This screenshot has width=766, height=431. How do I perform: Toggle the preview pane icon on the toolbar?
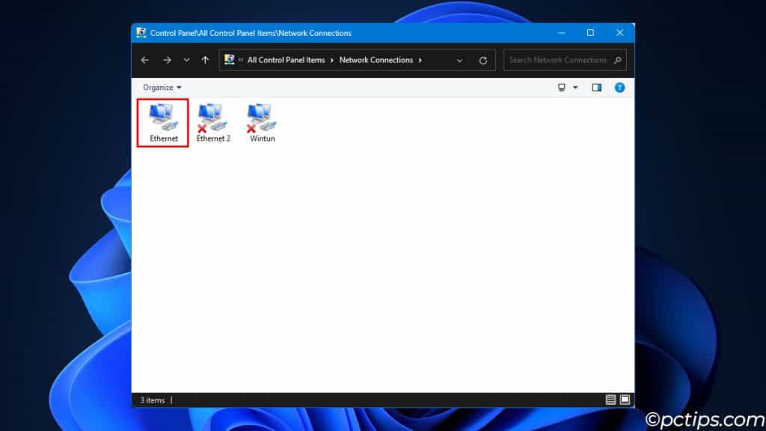click(596, 88)
